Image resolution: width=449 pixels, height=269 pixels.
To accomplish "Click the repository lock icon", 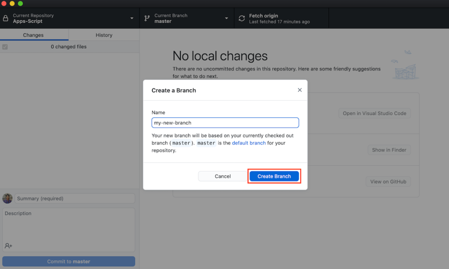I will pos(5,18).
